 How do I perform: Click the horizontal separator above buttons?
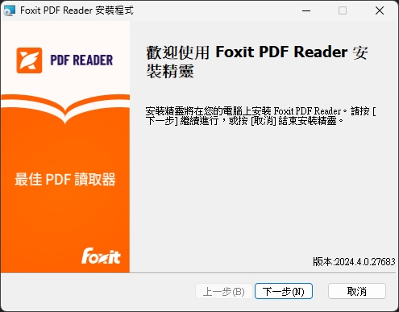(x=198, y=273)
